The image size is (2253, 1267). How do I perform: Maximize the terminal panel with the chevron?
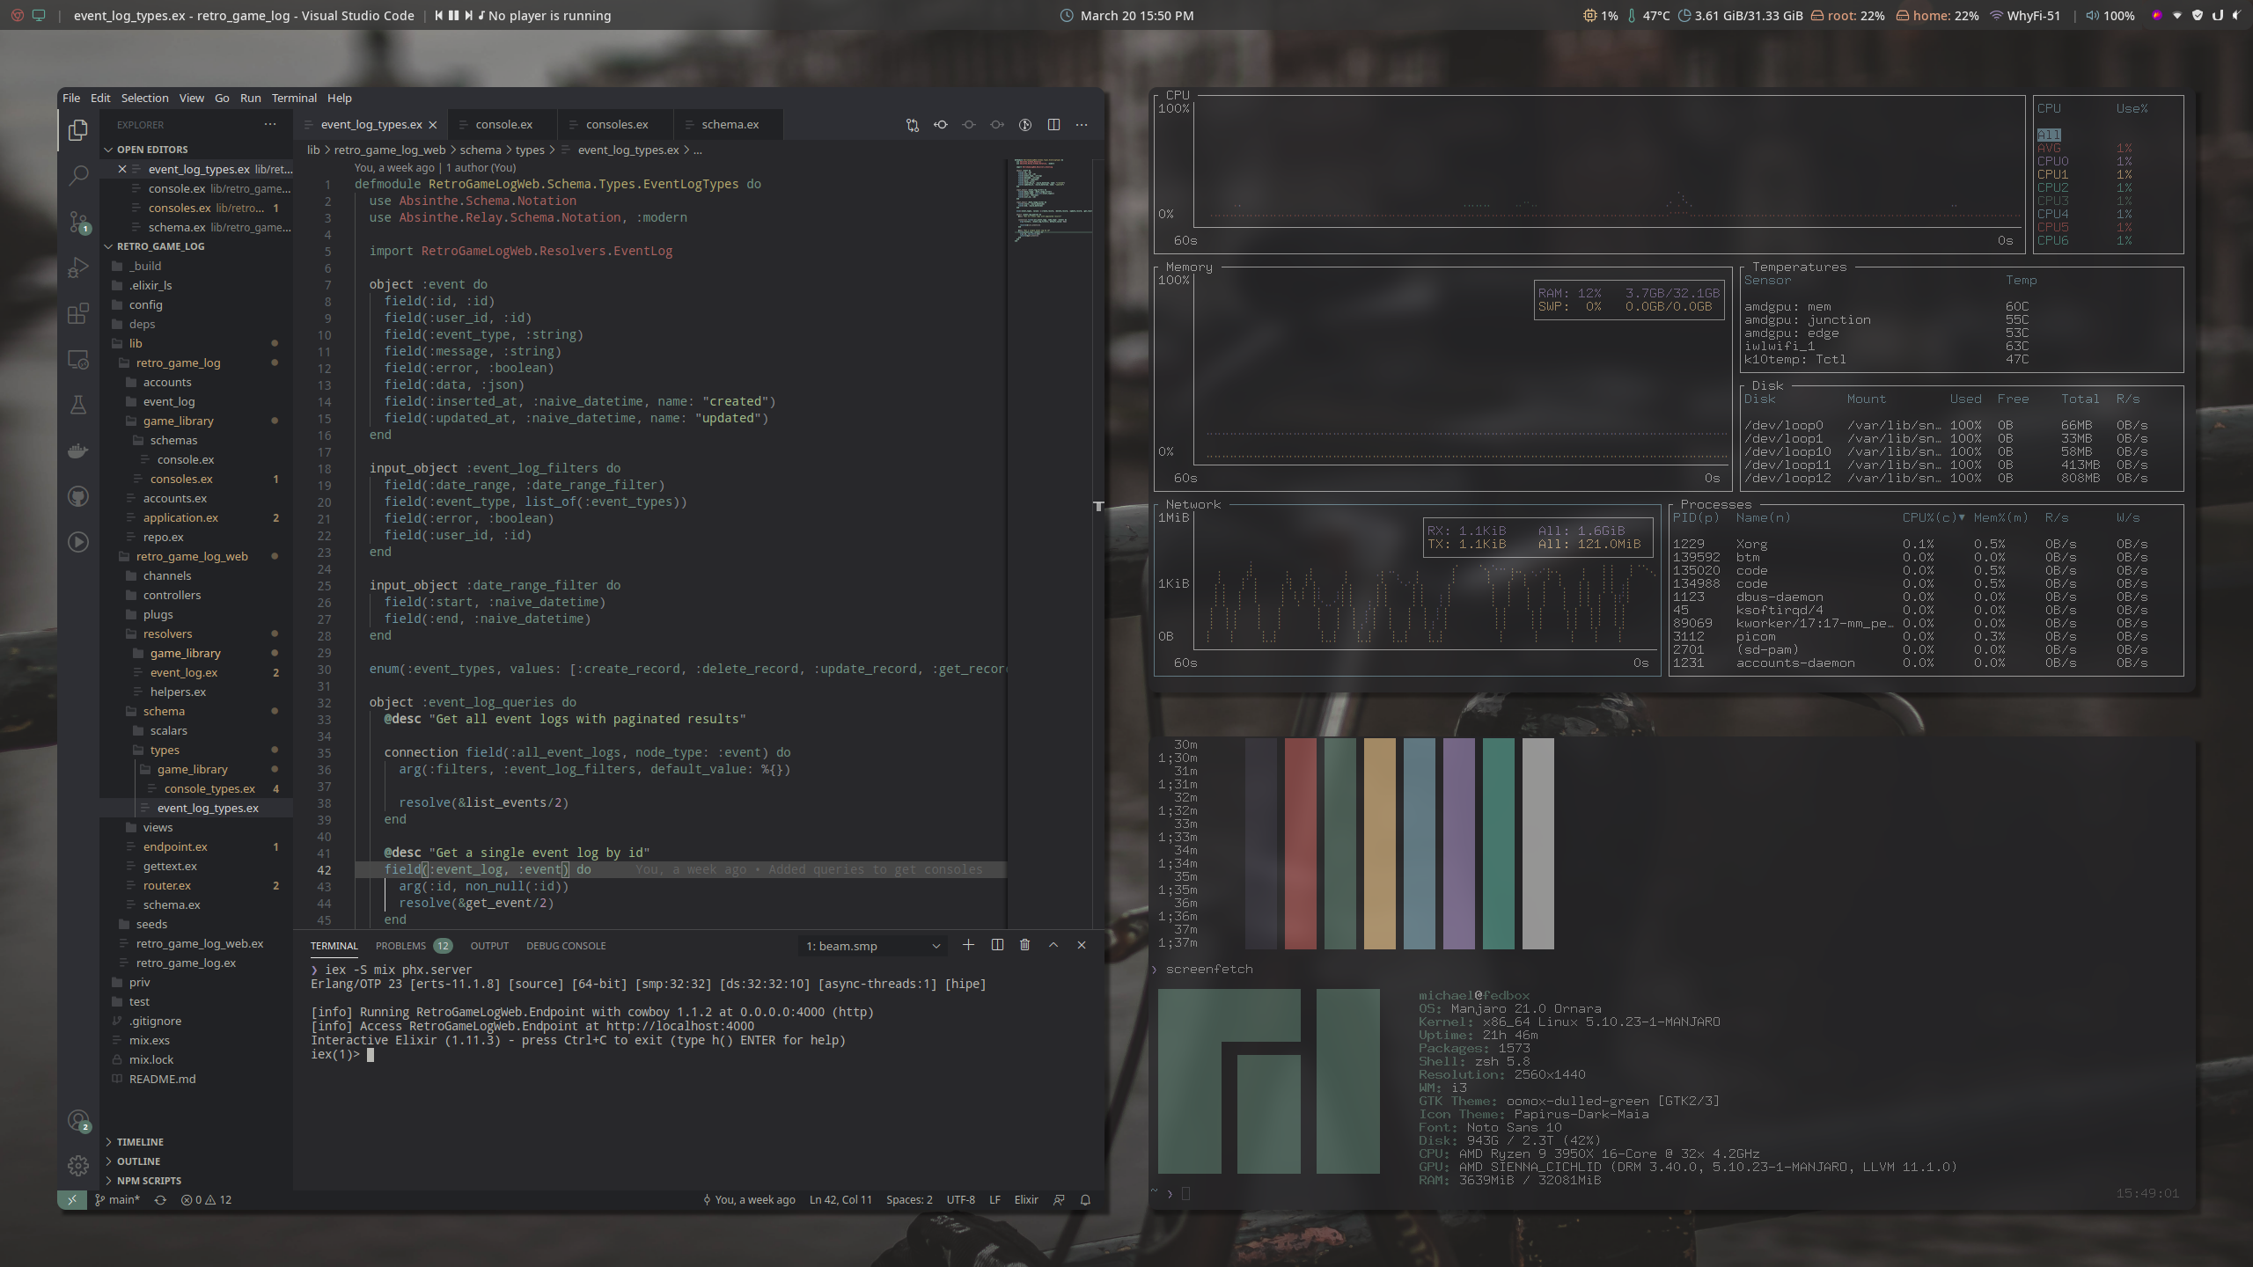pyautogui.click(x=1053, y=945)
